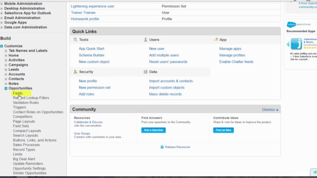The height and width of the screenshot is (178, 317).
Task: Expand the Accounts node arrow
Action: click(x=6, y=74)
